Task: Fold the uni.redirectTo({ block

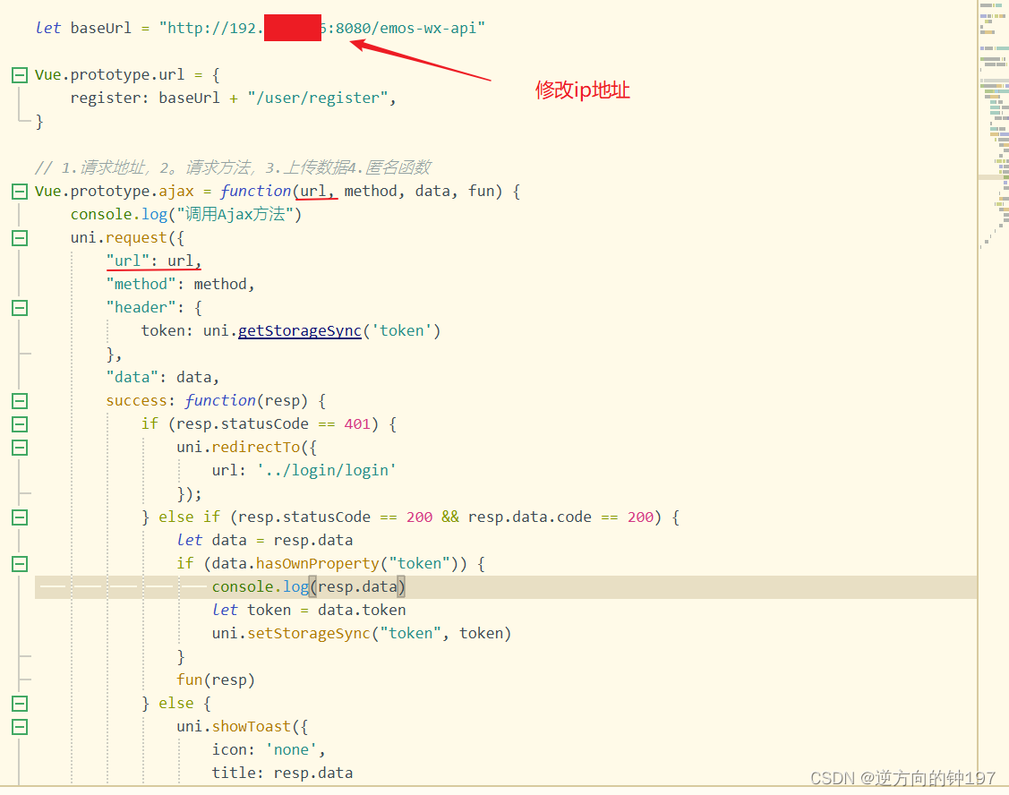Action: tap(20, 448)
